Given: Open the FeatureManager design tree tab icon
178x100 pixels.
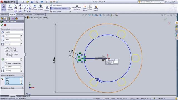Looking at the screenshot, I should 2,19.
